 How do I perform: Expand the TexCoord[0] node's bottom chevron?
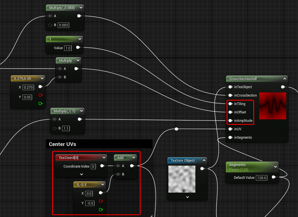point(82,174)
